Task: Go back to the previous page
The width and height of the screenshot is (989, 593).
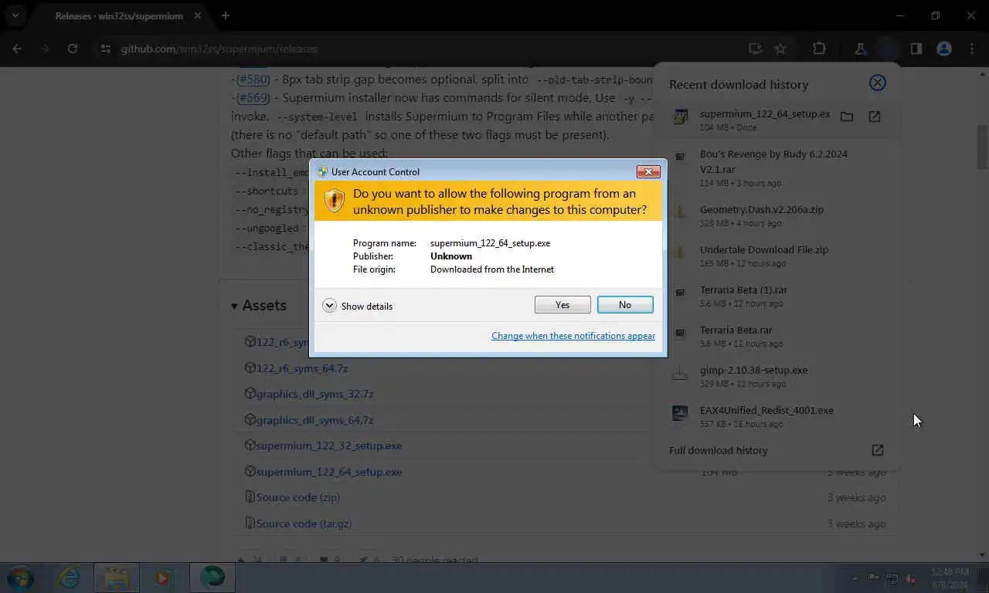Action: [x=17, y=49]
